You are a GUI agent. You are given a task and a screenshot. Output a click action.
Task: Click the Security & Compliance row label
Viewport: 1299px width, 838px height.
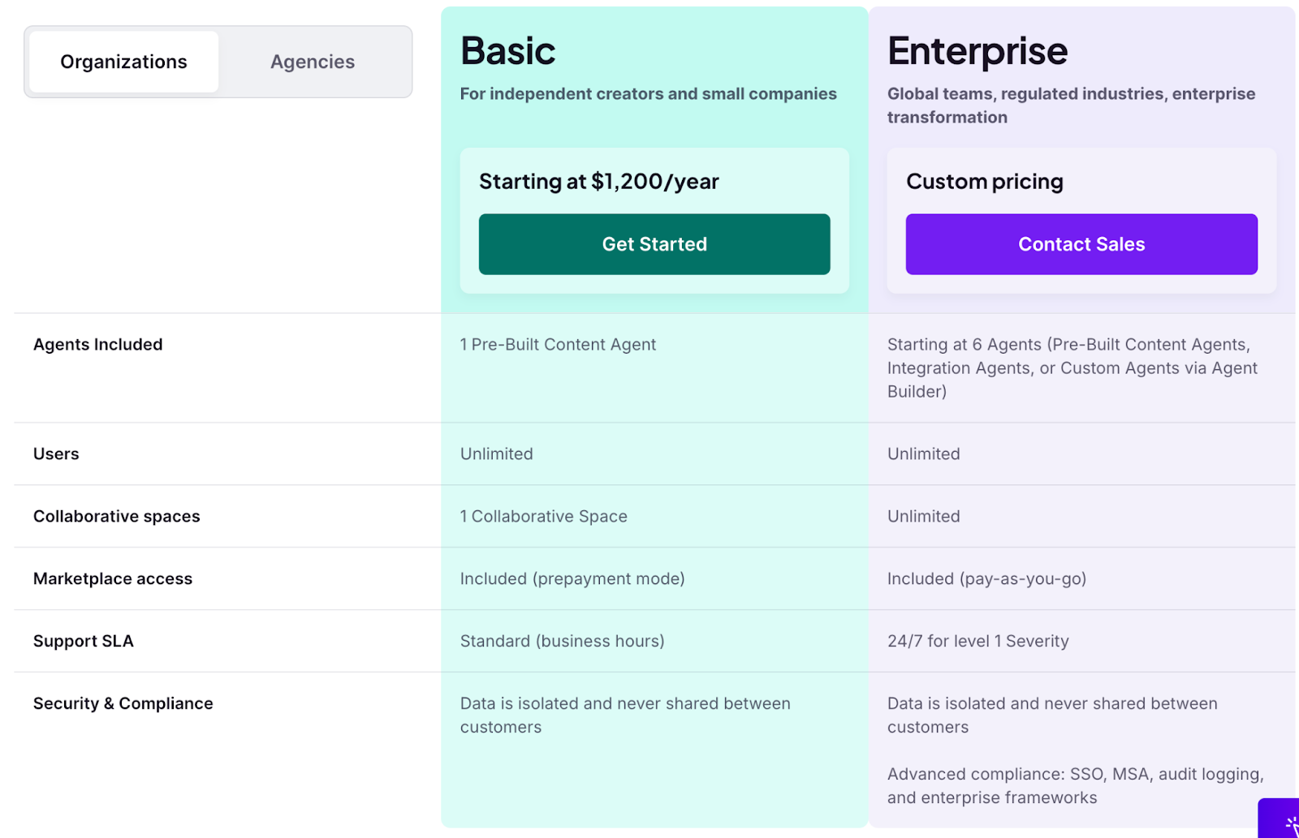[123, 703]
